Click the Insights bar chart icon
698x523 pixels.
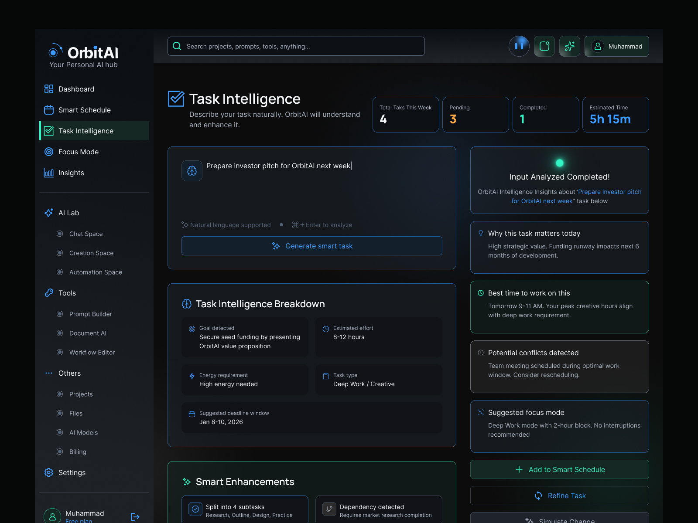tap(49, 173)
